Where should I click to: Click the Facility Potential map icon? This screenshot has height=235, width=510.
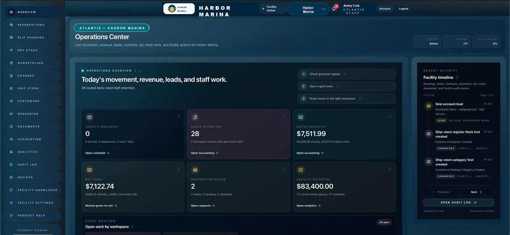[301, 170]
